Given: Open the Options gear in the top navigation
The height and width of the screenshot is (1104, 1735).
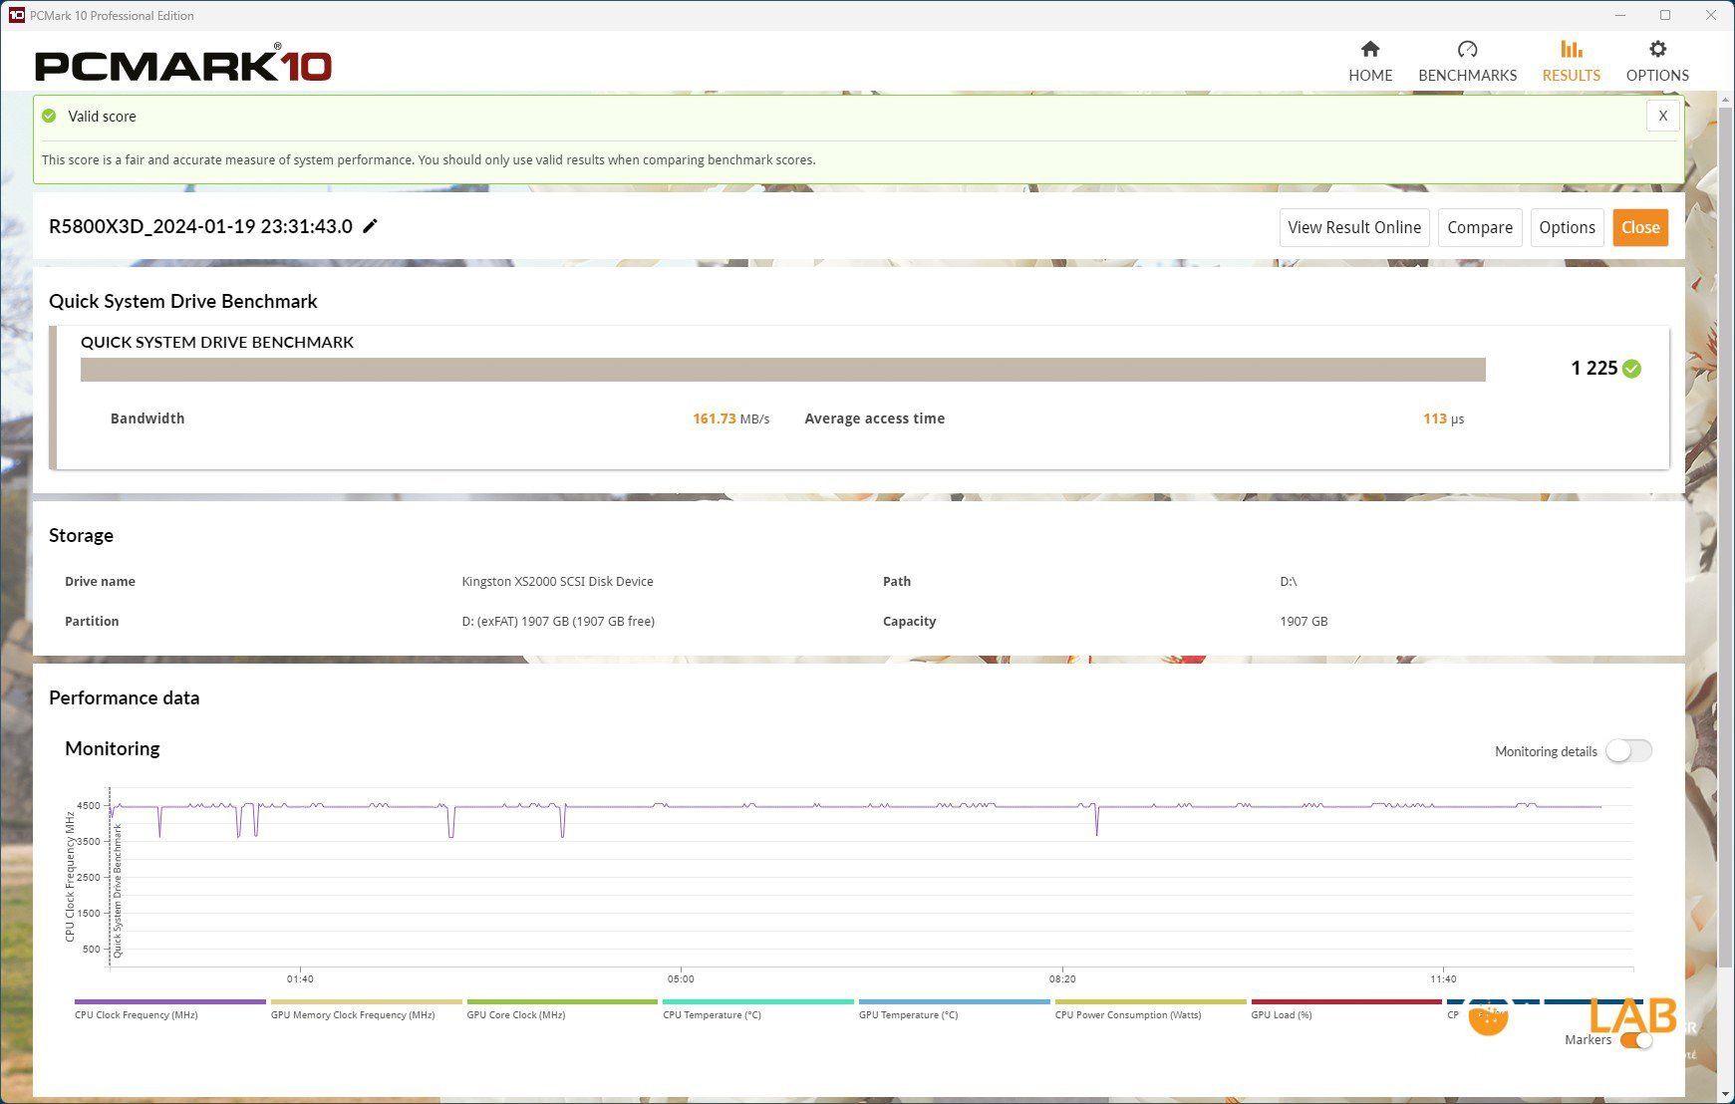Looking at the screenshot, I should (x=1657, y=61).
